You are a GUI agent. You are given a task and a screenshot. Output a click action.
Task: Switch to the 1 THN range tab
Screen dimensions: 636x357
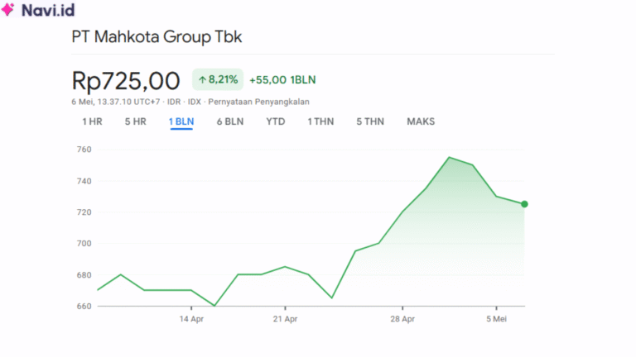[320, 121]
